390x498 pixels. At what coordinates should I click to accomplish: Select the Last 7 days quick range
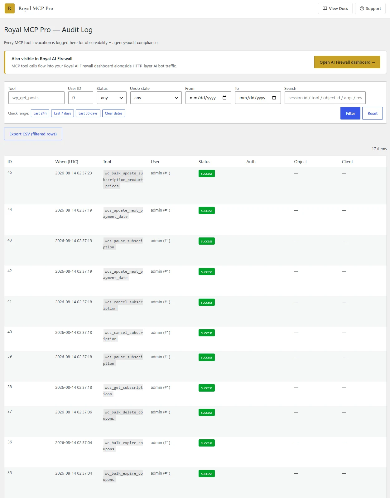[62, 113]
